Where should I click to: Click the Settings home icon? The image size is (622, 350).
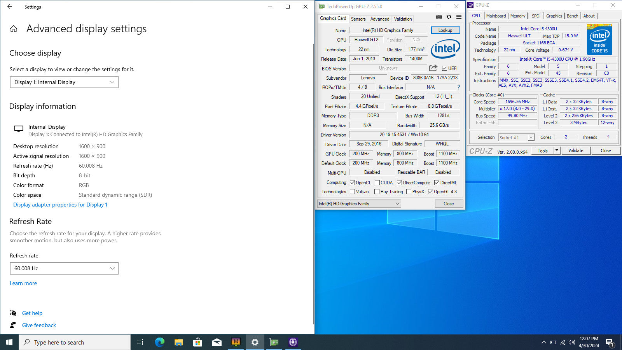pos(14,29)
